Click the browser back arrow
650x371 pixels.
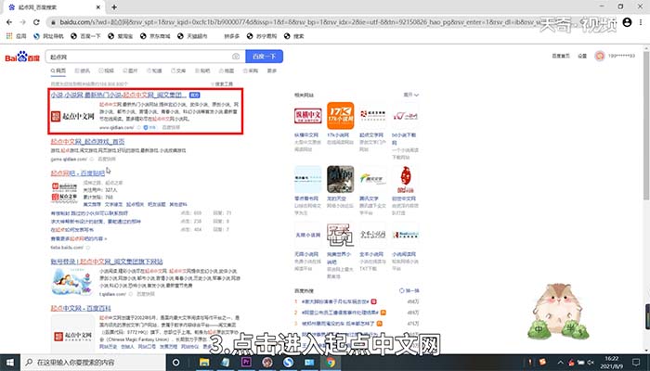tap(8, 19)
